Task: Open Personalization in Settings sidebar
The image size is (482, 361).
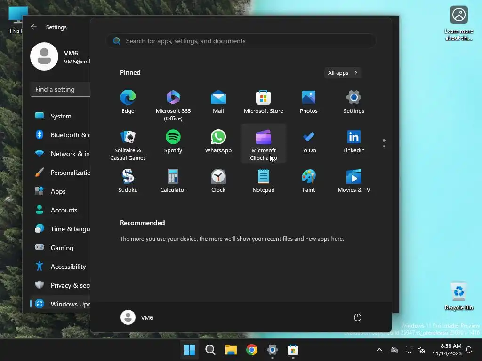Action: (61, 173)
